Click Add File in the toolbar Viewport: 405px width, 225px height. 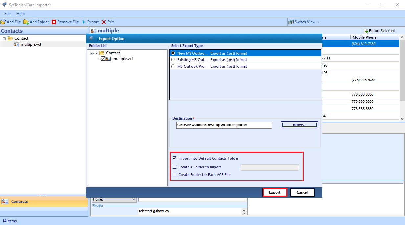pos(11,22)
